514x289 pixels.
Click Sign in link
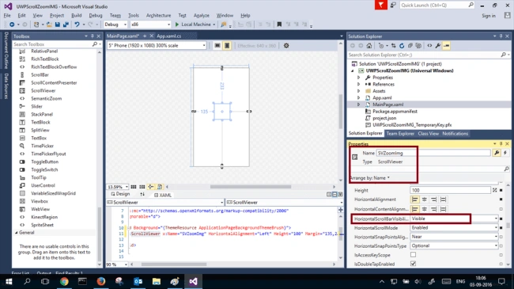coord(489,16)
